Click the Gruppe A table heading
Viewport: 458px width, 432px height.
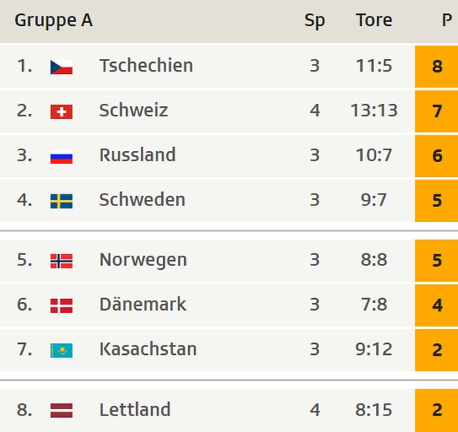pos(54,20)
